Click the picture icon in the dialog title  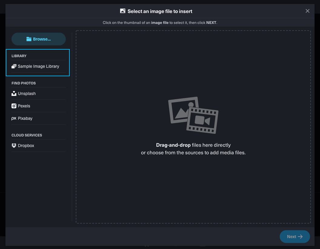click(123, 11)
